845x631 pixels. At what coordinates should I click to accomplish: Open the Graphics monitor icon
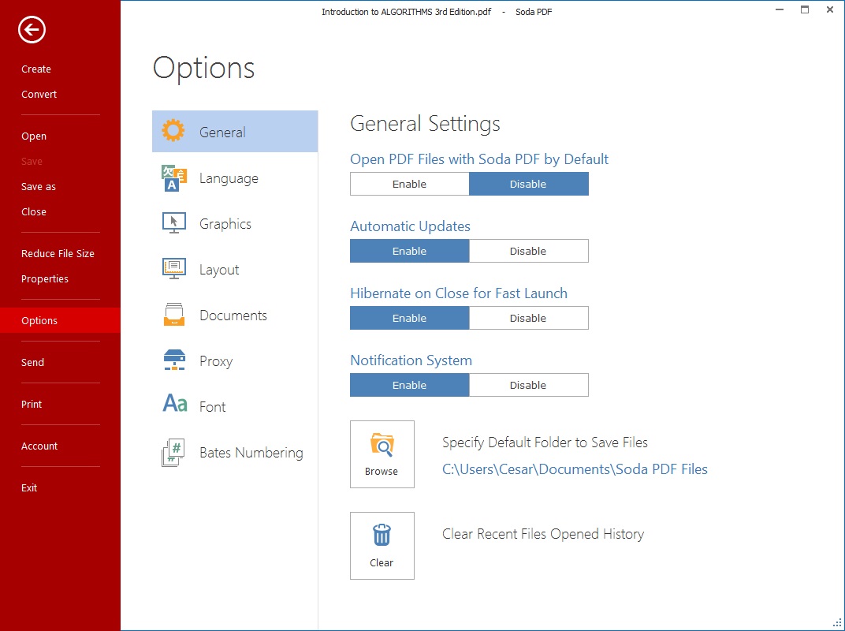[173, 223]
